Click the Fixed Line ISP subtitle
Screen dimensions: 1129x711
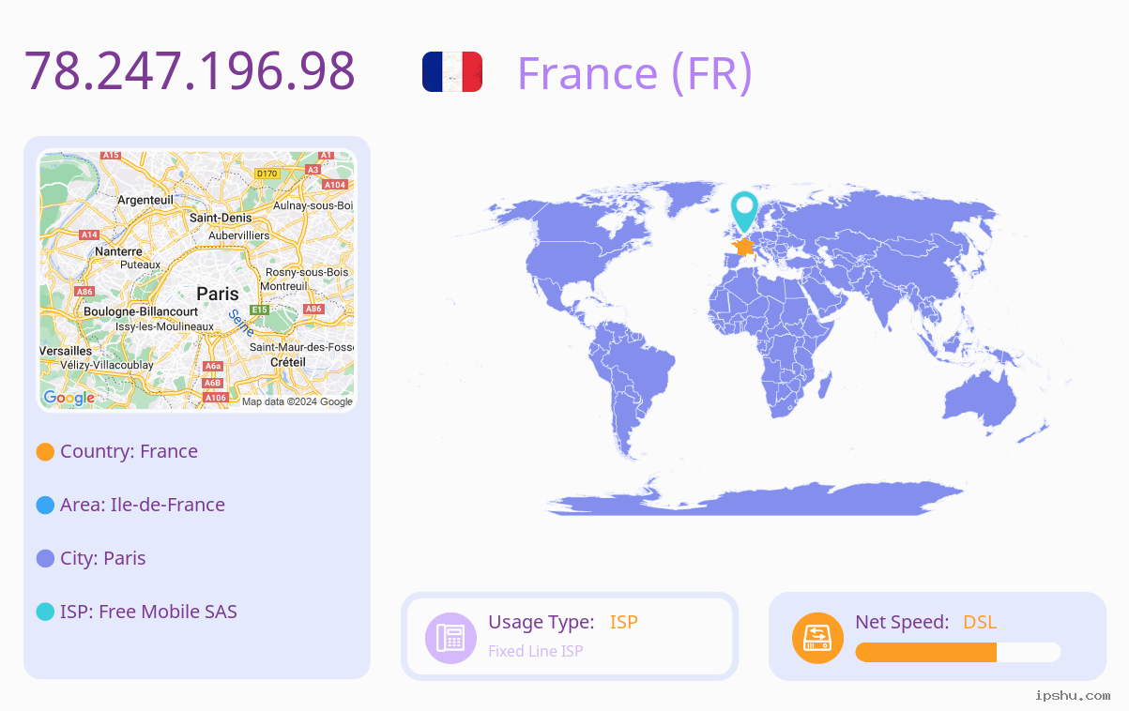535,651
